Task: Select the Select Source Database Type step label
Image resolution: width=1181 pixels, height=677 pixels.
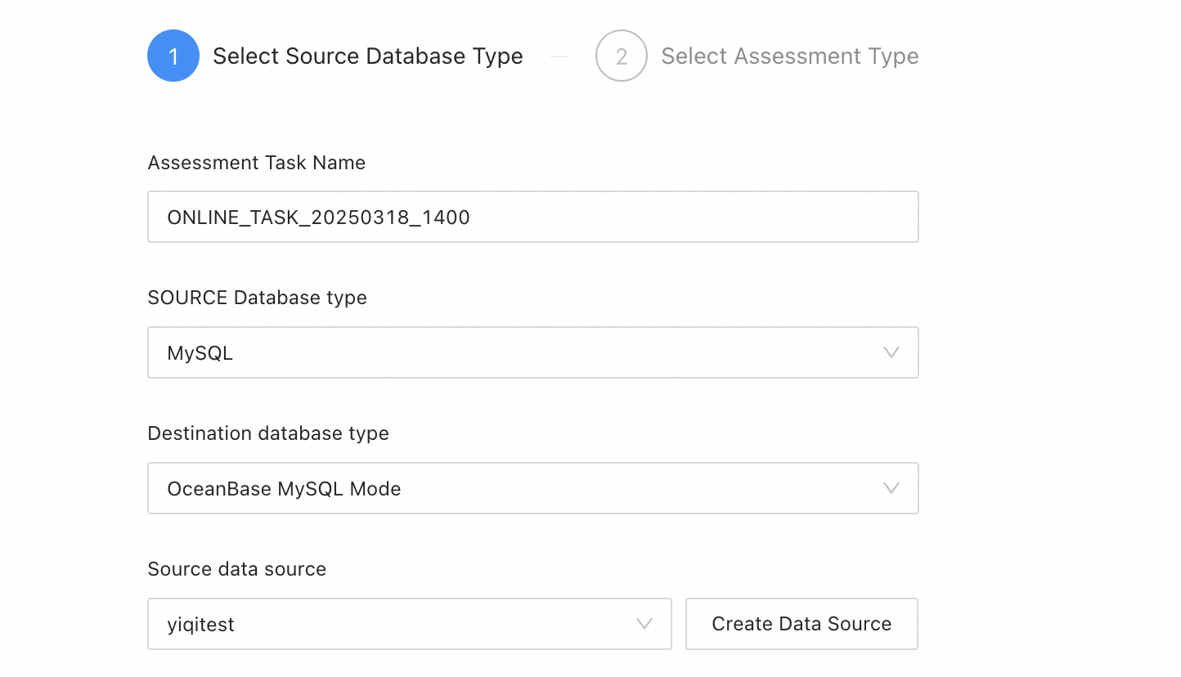Action: [x=367, y=56]
